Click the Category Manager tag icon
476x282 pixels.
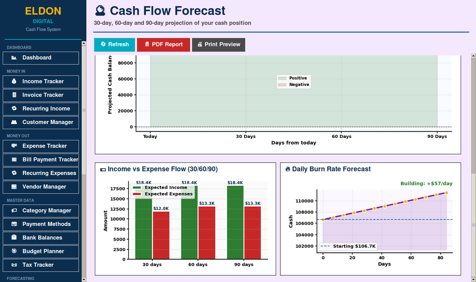point(14,210)
